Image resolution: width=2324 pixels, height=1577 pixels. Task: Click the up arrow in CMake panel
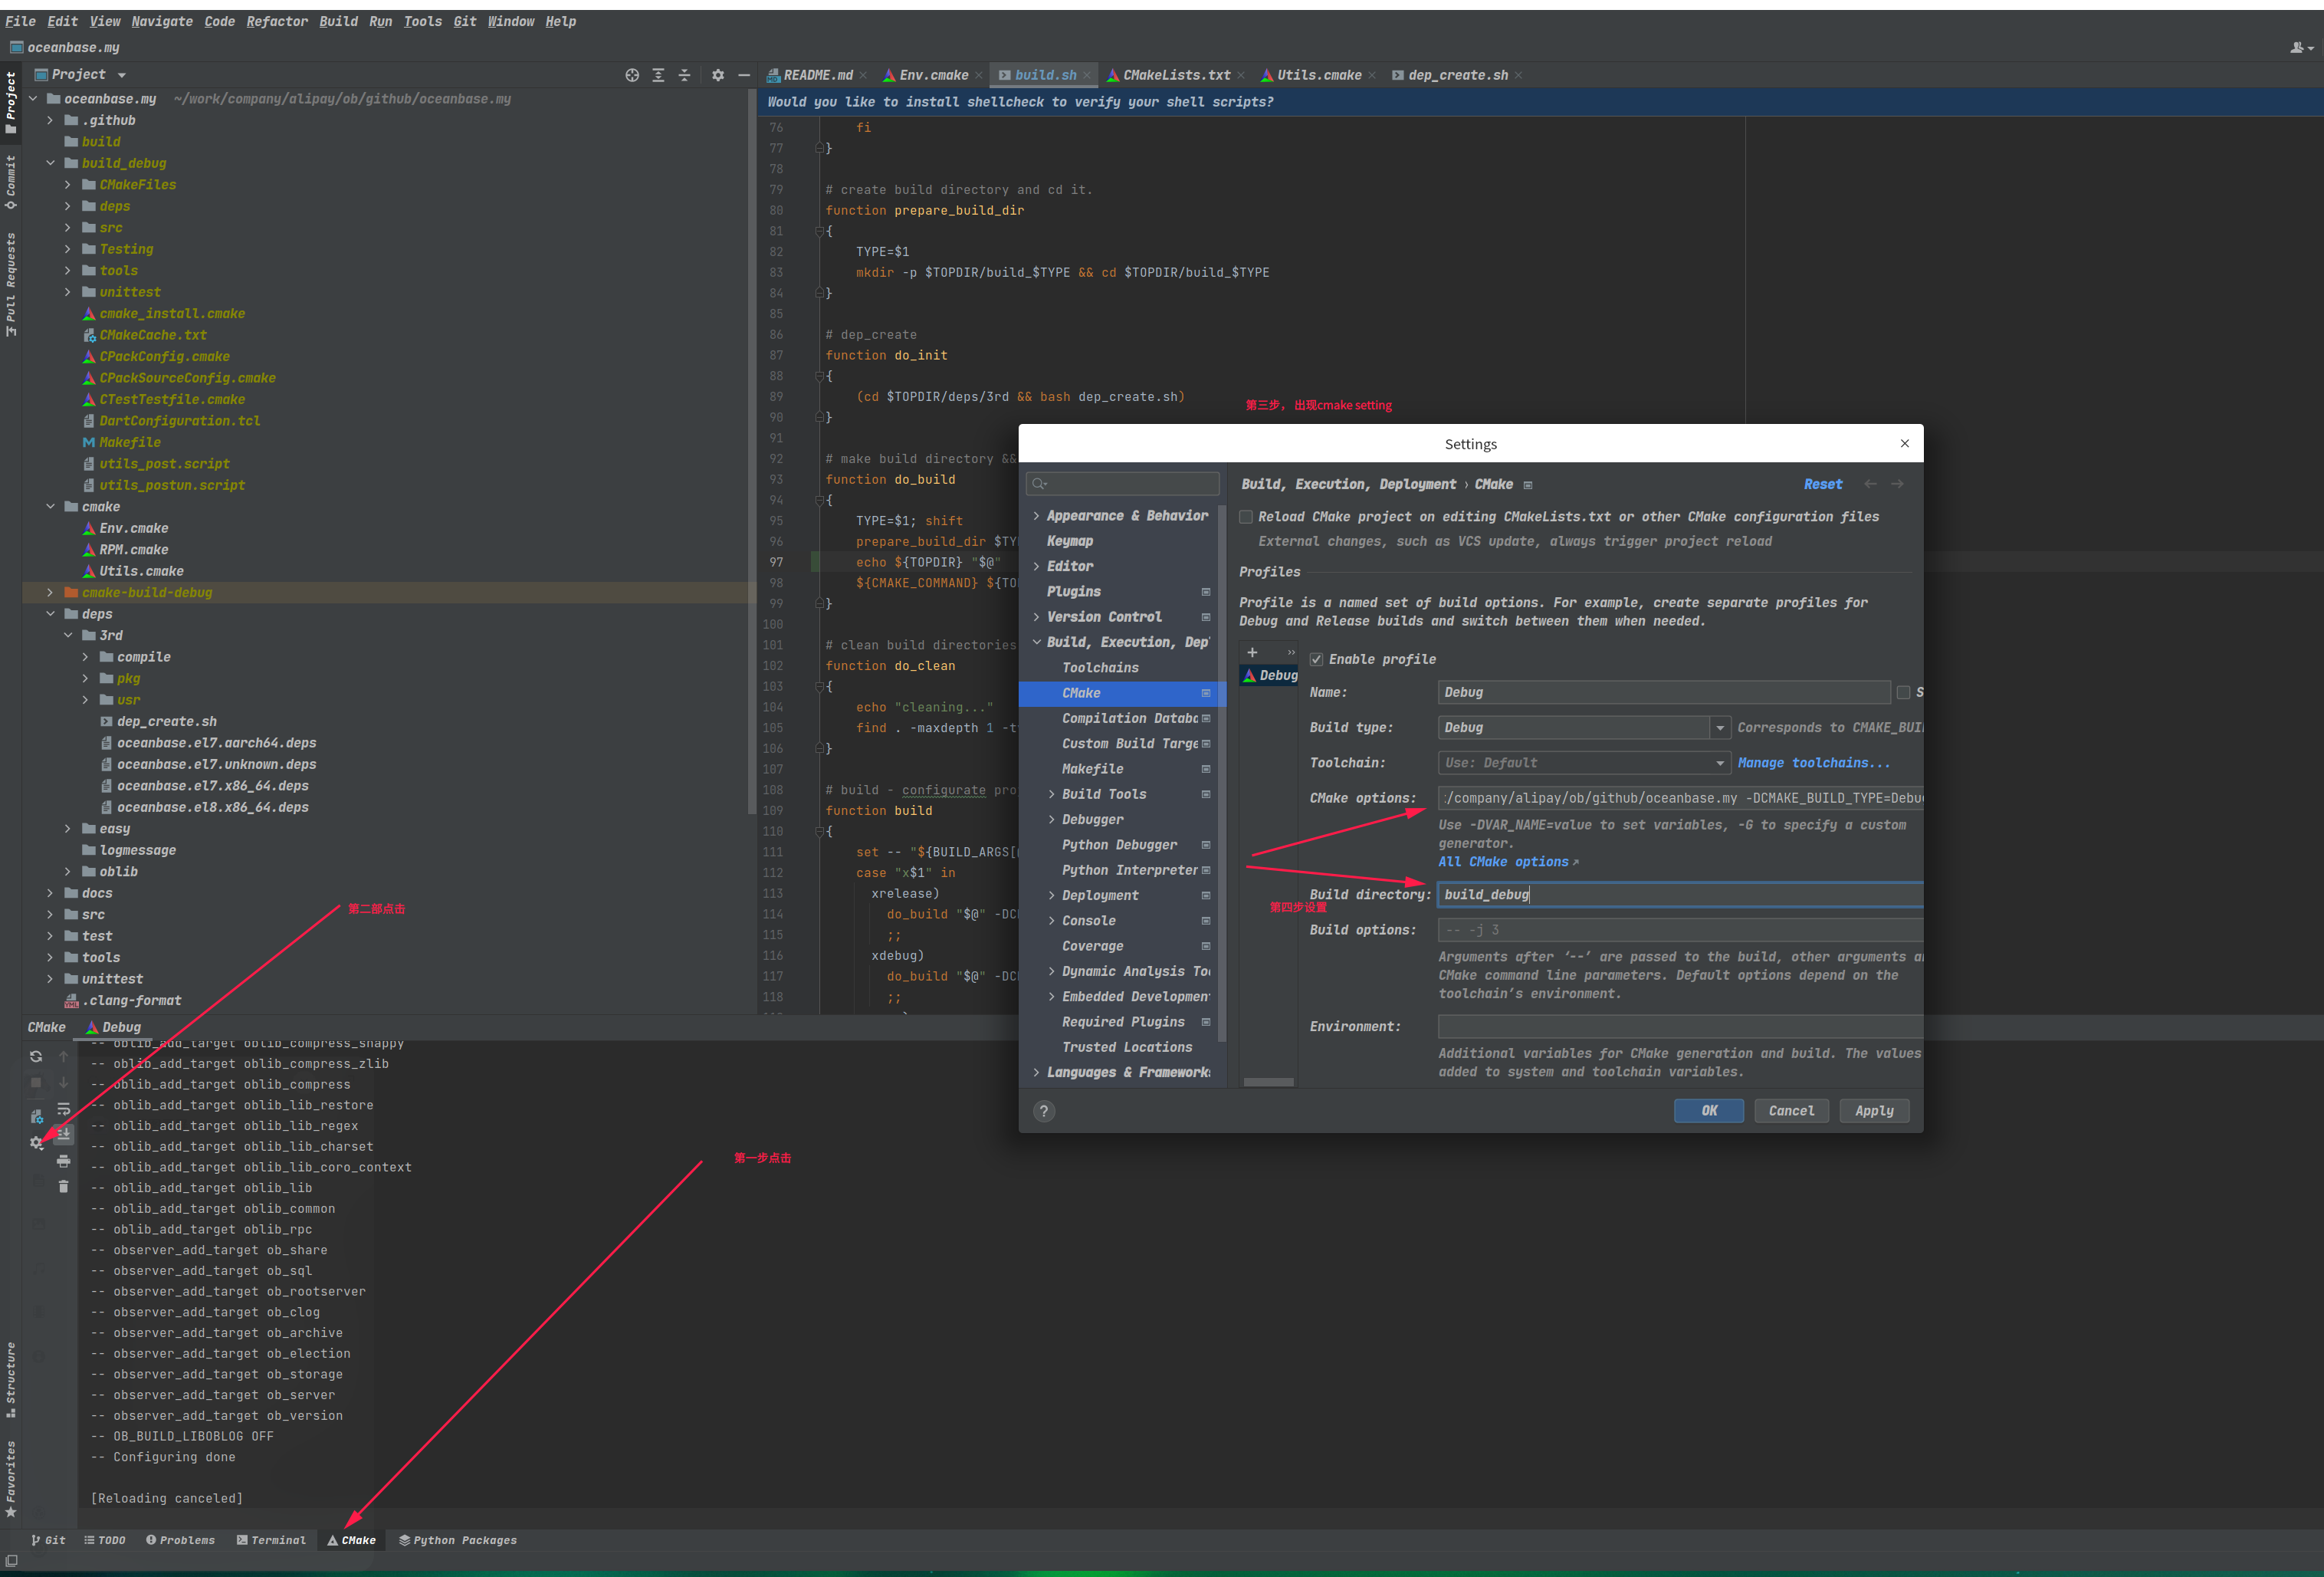(x=63, y=1056)
